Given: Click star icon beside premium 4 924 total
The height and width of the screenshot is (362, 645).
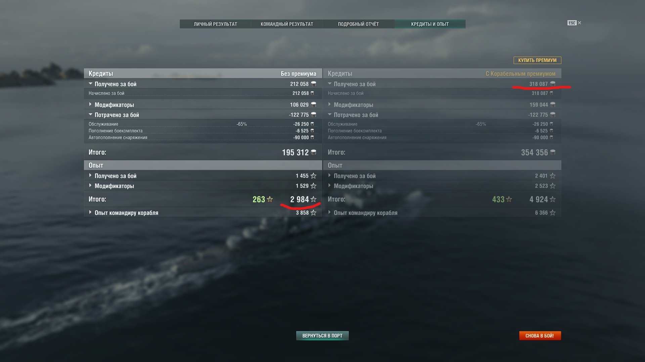Looking at the screenshot, I should tap(553, 199).
